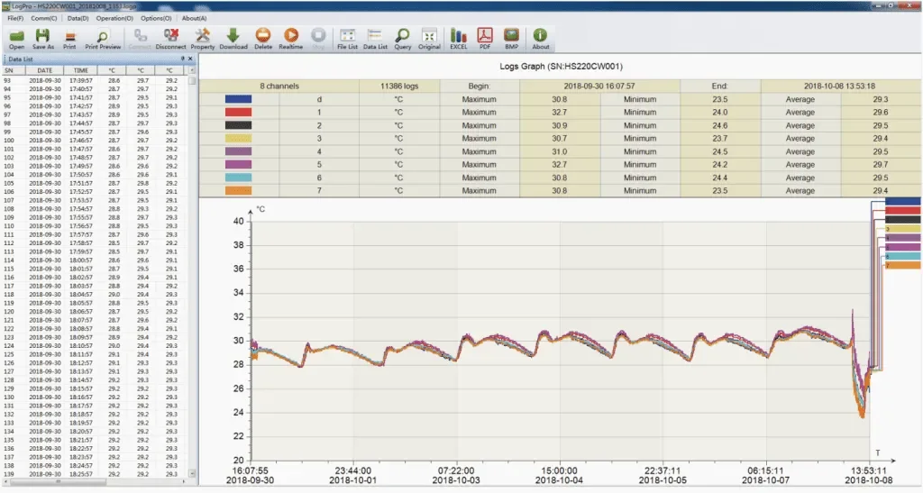Click the blue channel d color swatch in the table
The image size is (923, 493).
pos(238,99)
